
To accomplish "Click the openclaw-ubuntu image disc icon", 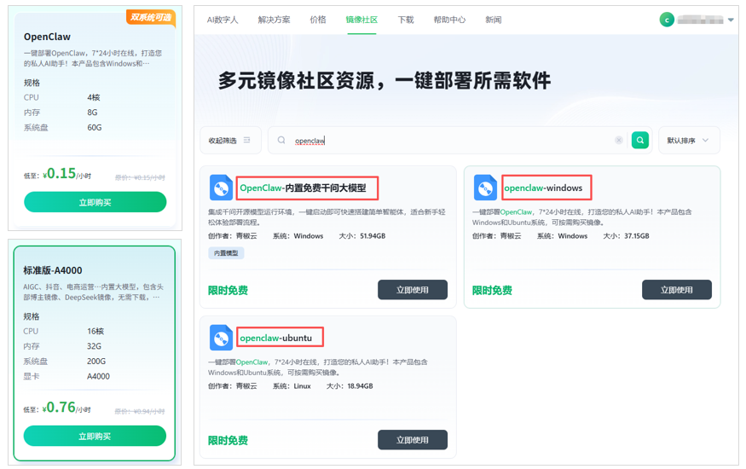I will click(222, 338).
